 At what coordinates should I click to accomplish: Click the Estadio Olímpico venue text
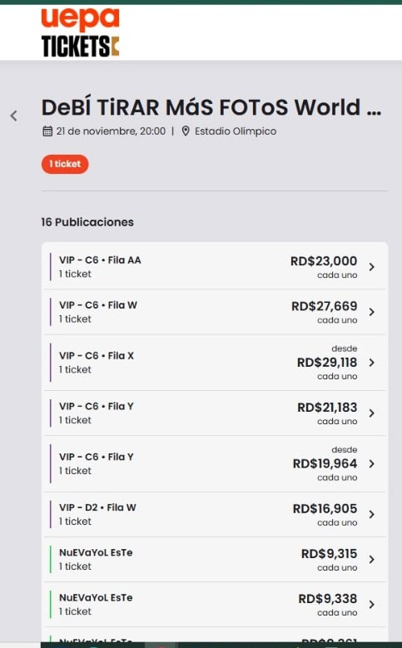coord(236,131)
